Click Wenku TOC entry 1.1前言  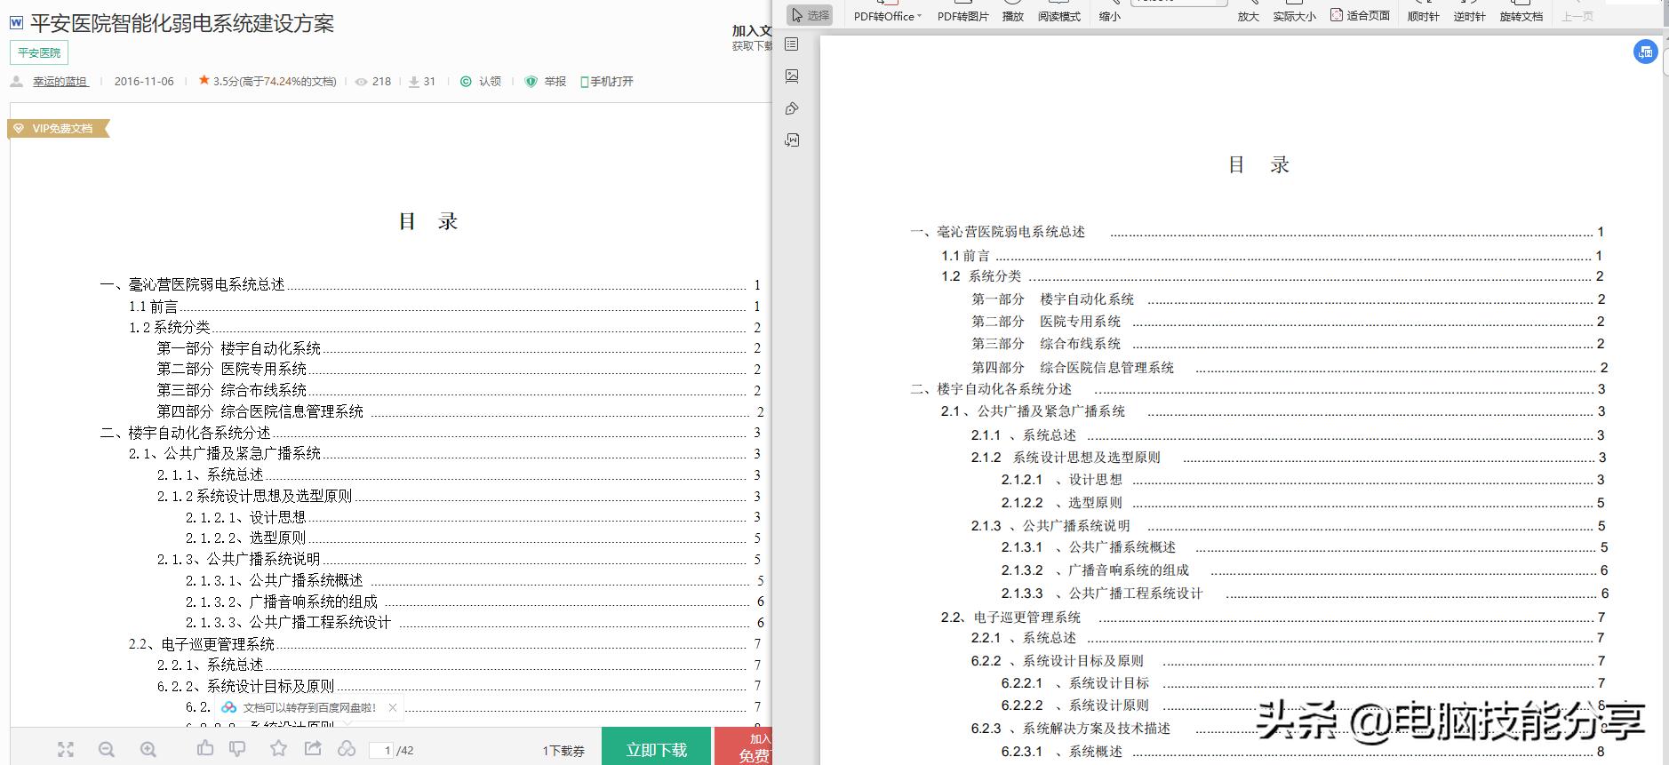pyautogui.click(x=153, y=307)
